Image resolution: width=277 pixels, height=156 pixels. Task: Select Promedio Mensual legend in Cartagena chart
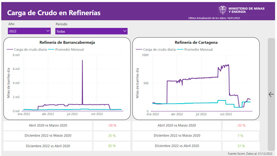point(195,50)
